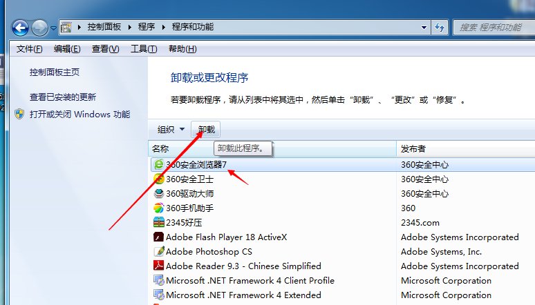The width and height of the screenshot is (535, 305).
Task: Expand arrow before 控制面板 in address bar
Action: (79, 27)
